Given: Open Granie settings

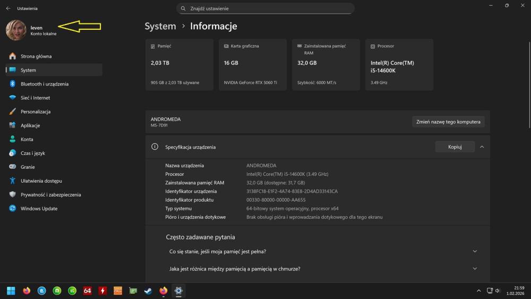Looking at the screenshot, I should [x=28, y=167].
